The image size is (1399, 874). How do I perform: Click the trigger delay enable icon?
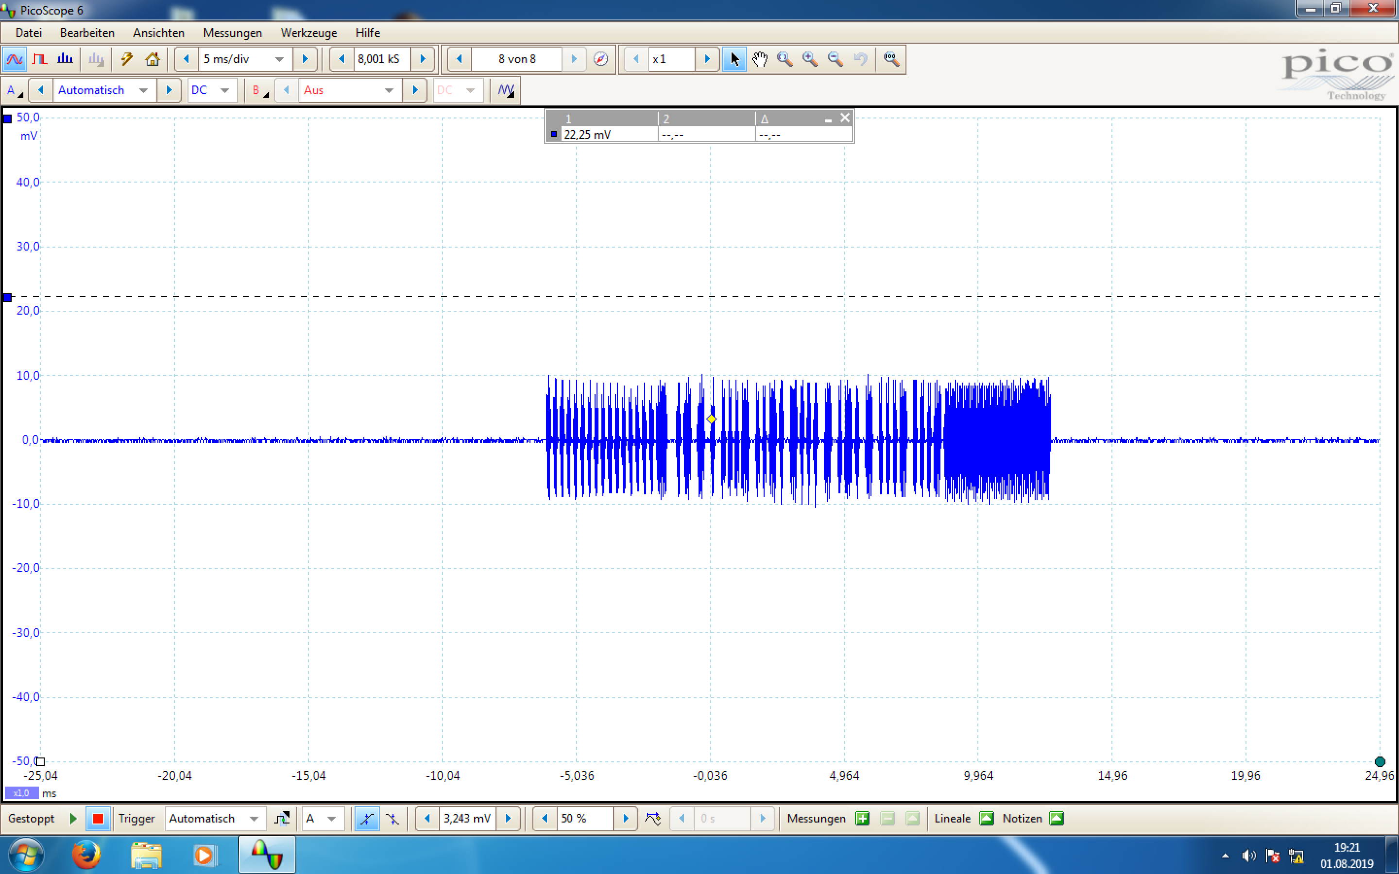click(x=653, y=819)
